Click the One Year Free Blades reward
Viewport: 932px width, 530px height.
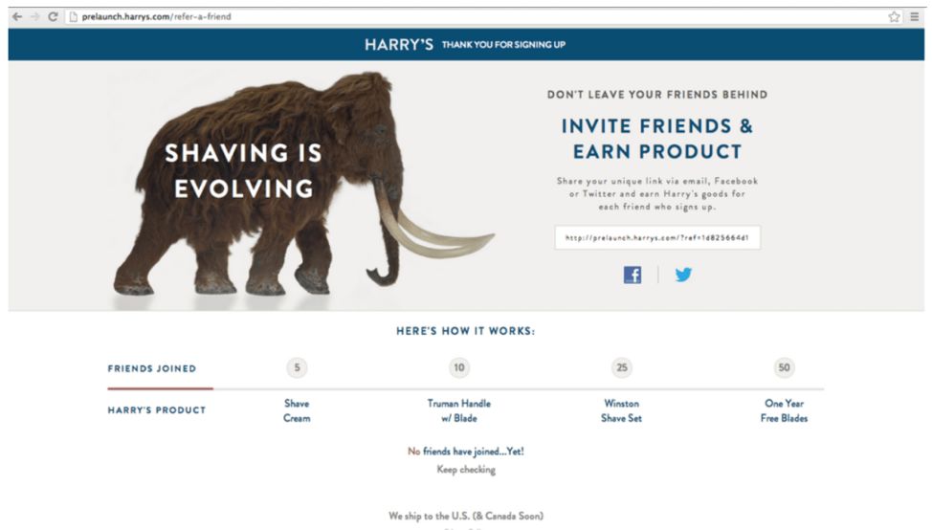784,410
